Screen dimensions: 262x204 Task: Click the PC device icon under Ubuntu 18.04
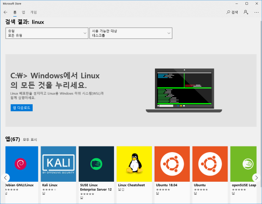158,194
